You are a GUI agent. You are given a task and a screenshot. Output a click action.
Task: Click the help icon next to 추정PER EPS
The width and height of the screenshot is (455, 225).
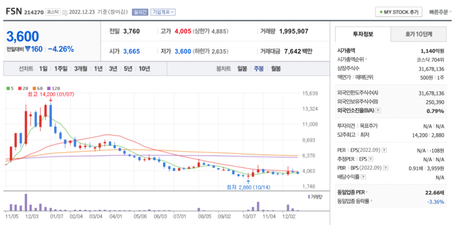371,159
